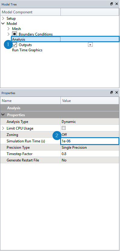Screen dimensions: 120x251
Task: Close the Properties panel
Action: point(116,93)
